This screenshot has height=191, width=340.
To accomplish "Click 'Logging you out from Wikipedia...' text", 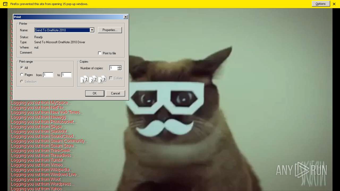I will [42, 170].
